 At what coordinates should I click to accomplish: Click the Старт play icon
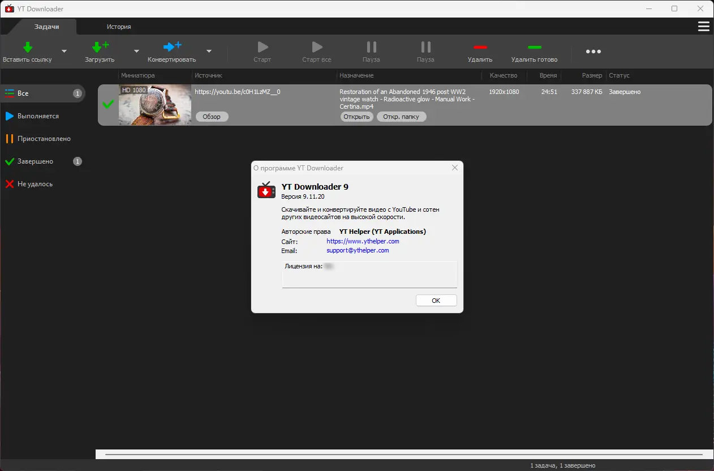pyautogui.click(x=263, y=47)
